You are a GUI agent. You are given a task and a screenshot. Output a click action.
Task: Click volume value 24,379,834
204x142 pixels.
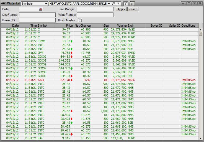click(x=119, y=29)
